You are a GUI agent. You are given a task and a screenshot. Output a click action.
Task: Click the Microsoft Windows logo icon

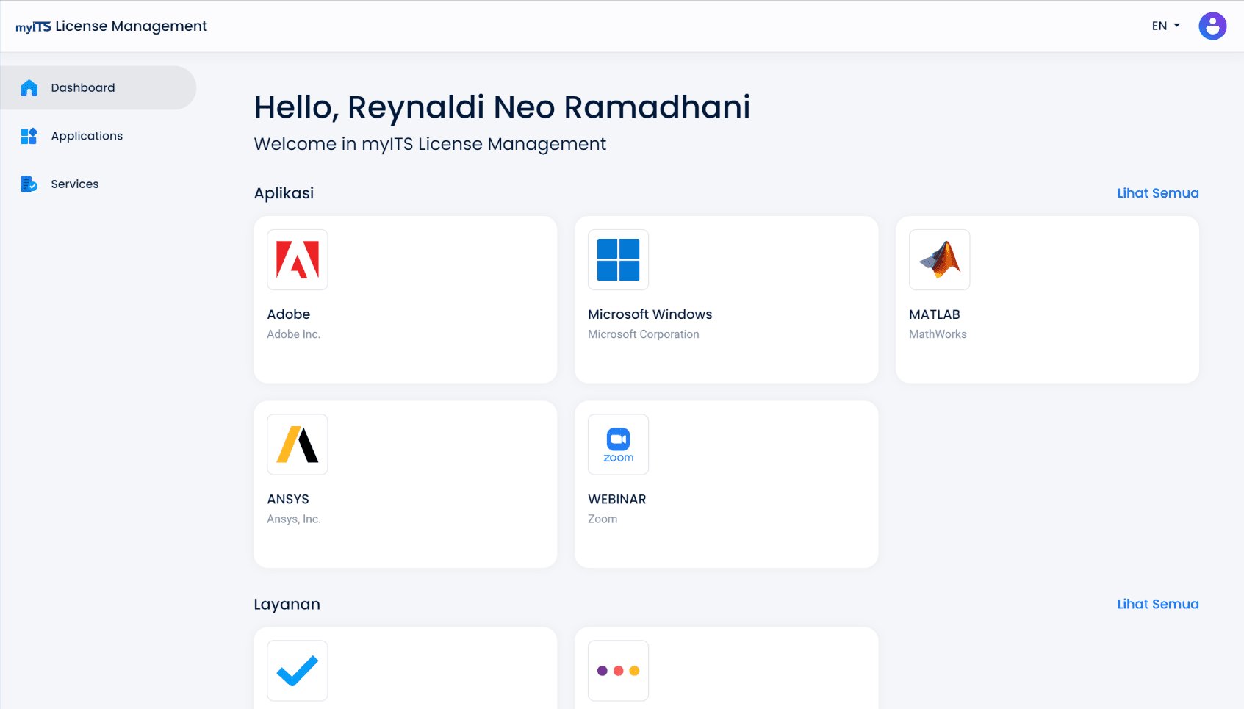point(618,259)
